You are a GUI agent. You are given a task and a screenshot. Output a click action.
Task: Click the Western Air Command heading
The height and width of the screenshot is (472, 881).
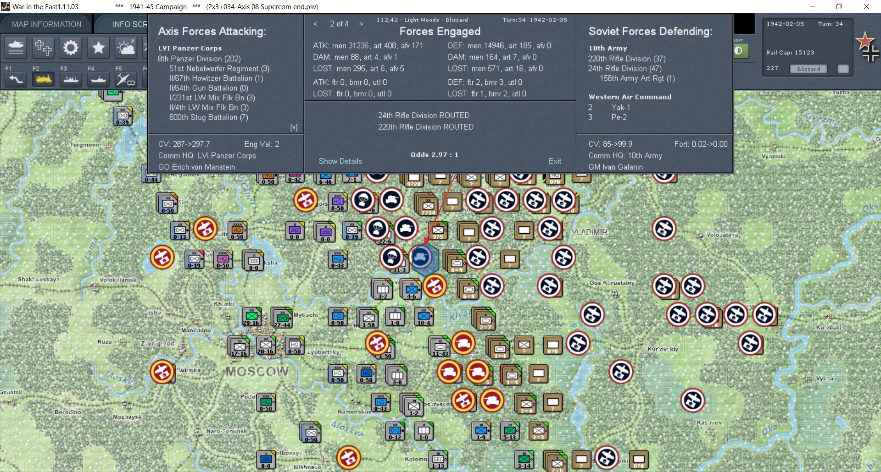630,97
